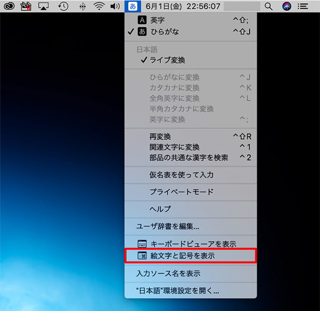
Task: Open the Creative Cloud menu bar icon
Action: point(9,6)
